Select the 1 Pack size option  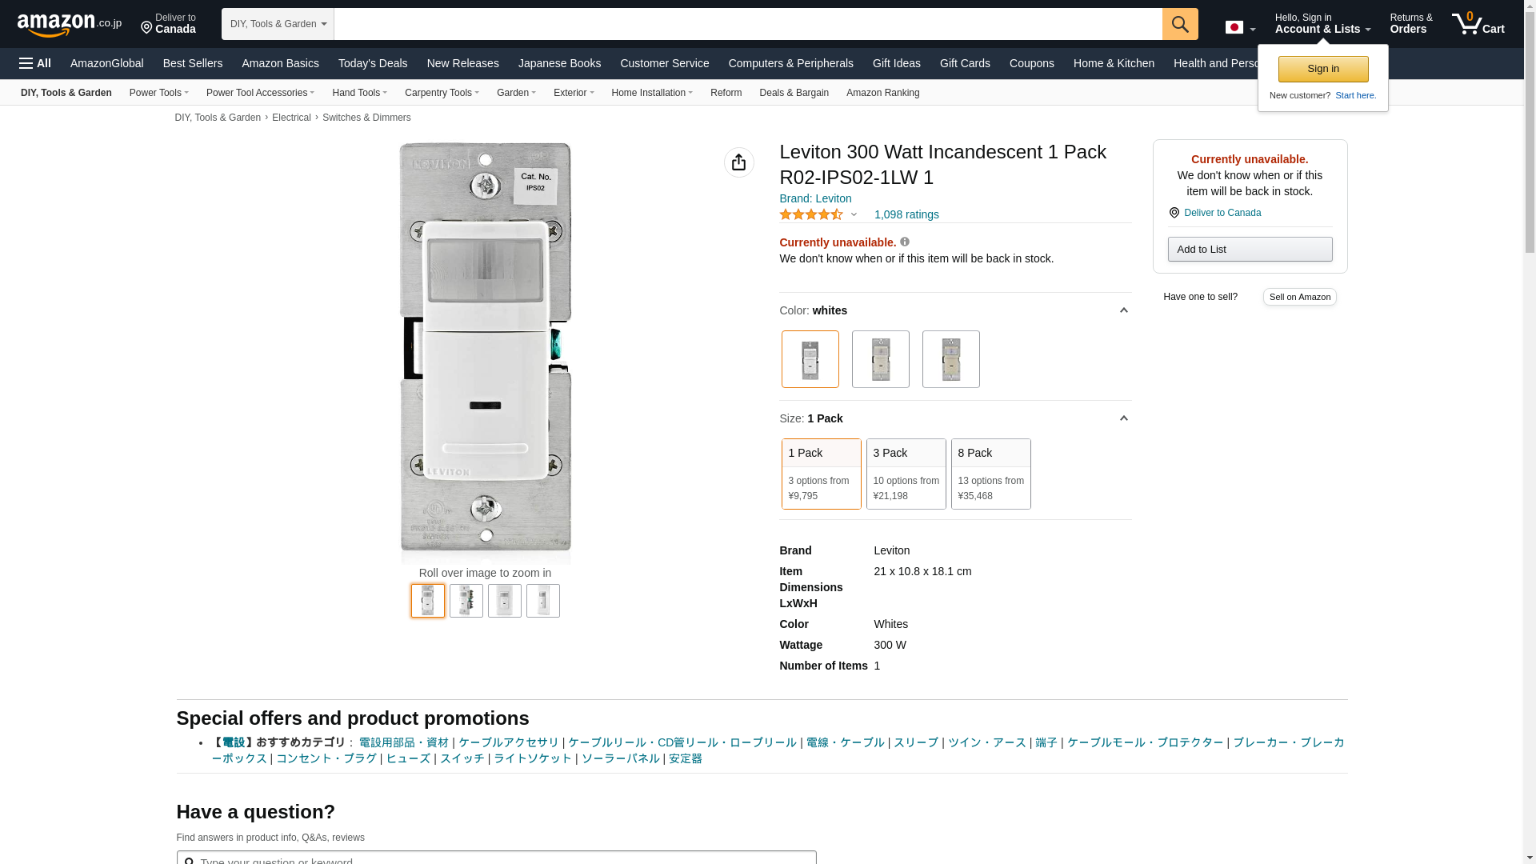(x=821, y=474)
